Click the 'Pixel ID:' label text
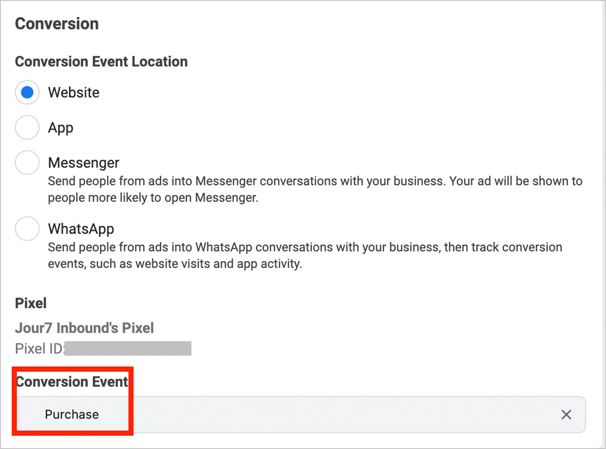This screenshot has height=449, width=606. (39, 348)
